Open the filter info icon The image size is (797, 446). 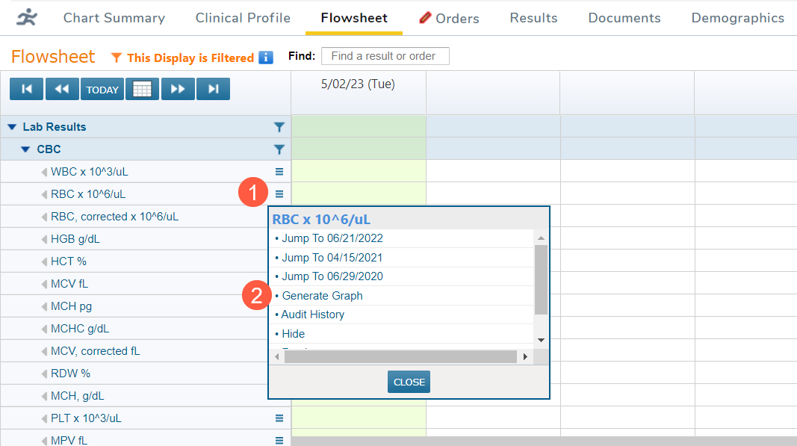click(266, 58)
